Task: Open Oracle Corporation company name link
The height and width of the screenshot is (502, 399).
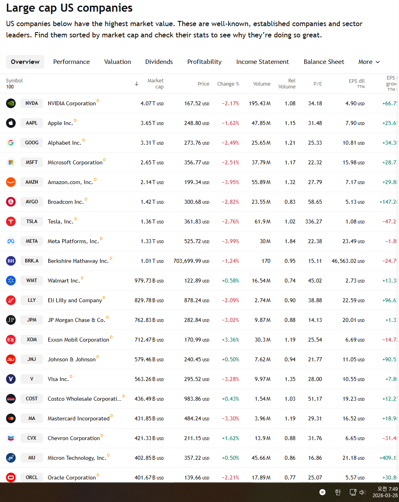Action: tap(72, 477)
